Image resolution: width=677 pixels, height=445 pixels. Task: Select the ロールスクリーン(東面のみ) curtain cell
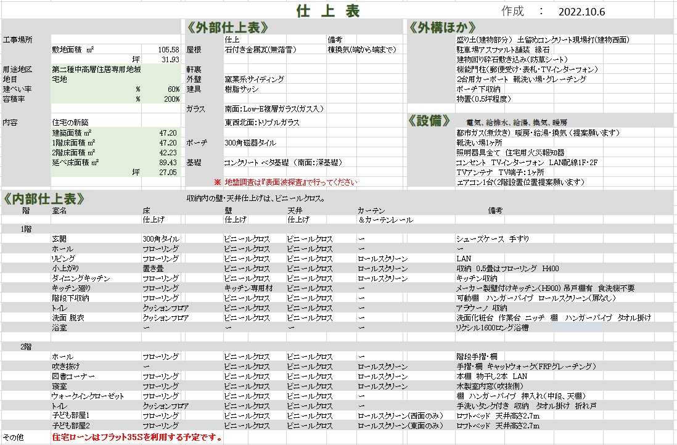click(400, 426)
